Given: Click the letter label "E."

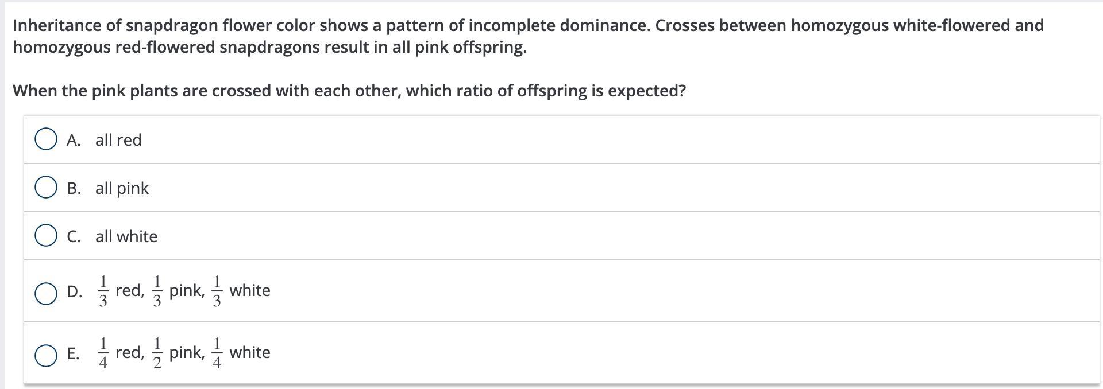Looking at the screenshot, I should click(x=74, y=353).
